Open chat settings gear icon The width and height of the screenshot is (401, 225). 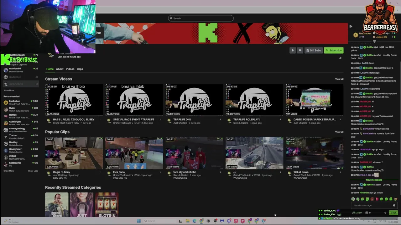(385, 213)
